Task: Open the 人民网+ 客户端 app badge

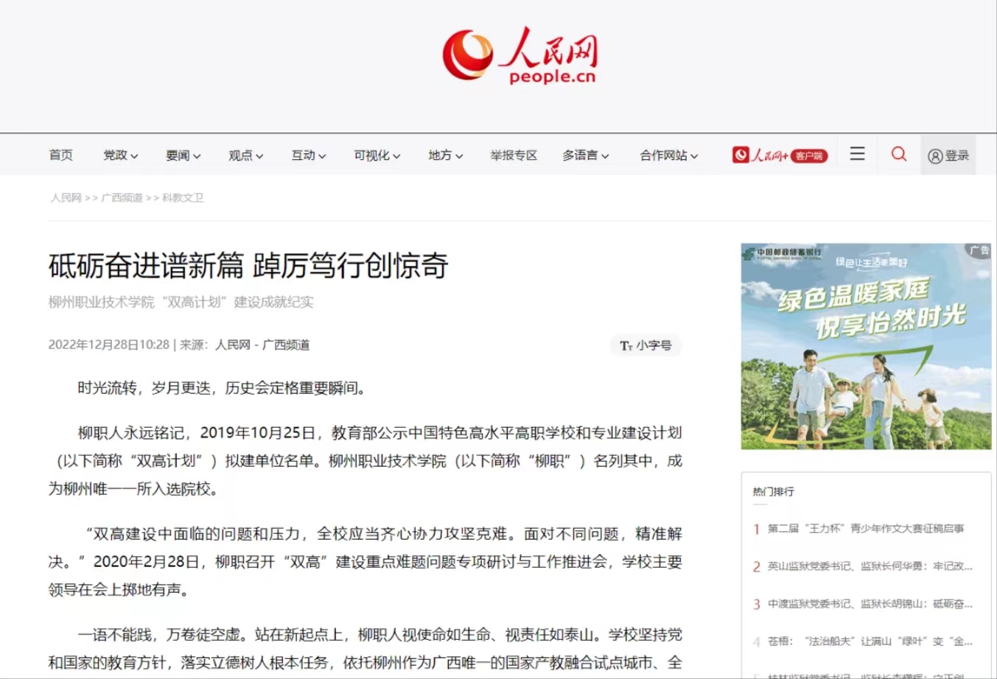Action: (780, 155)
